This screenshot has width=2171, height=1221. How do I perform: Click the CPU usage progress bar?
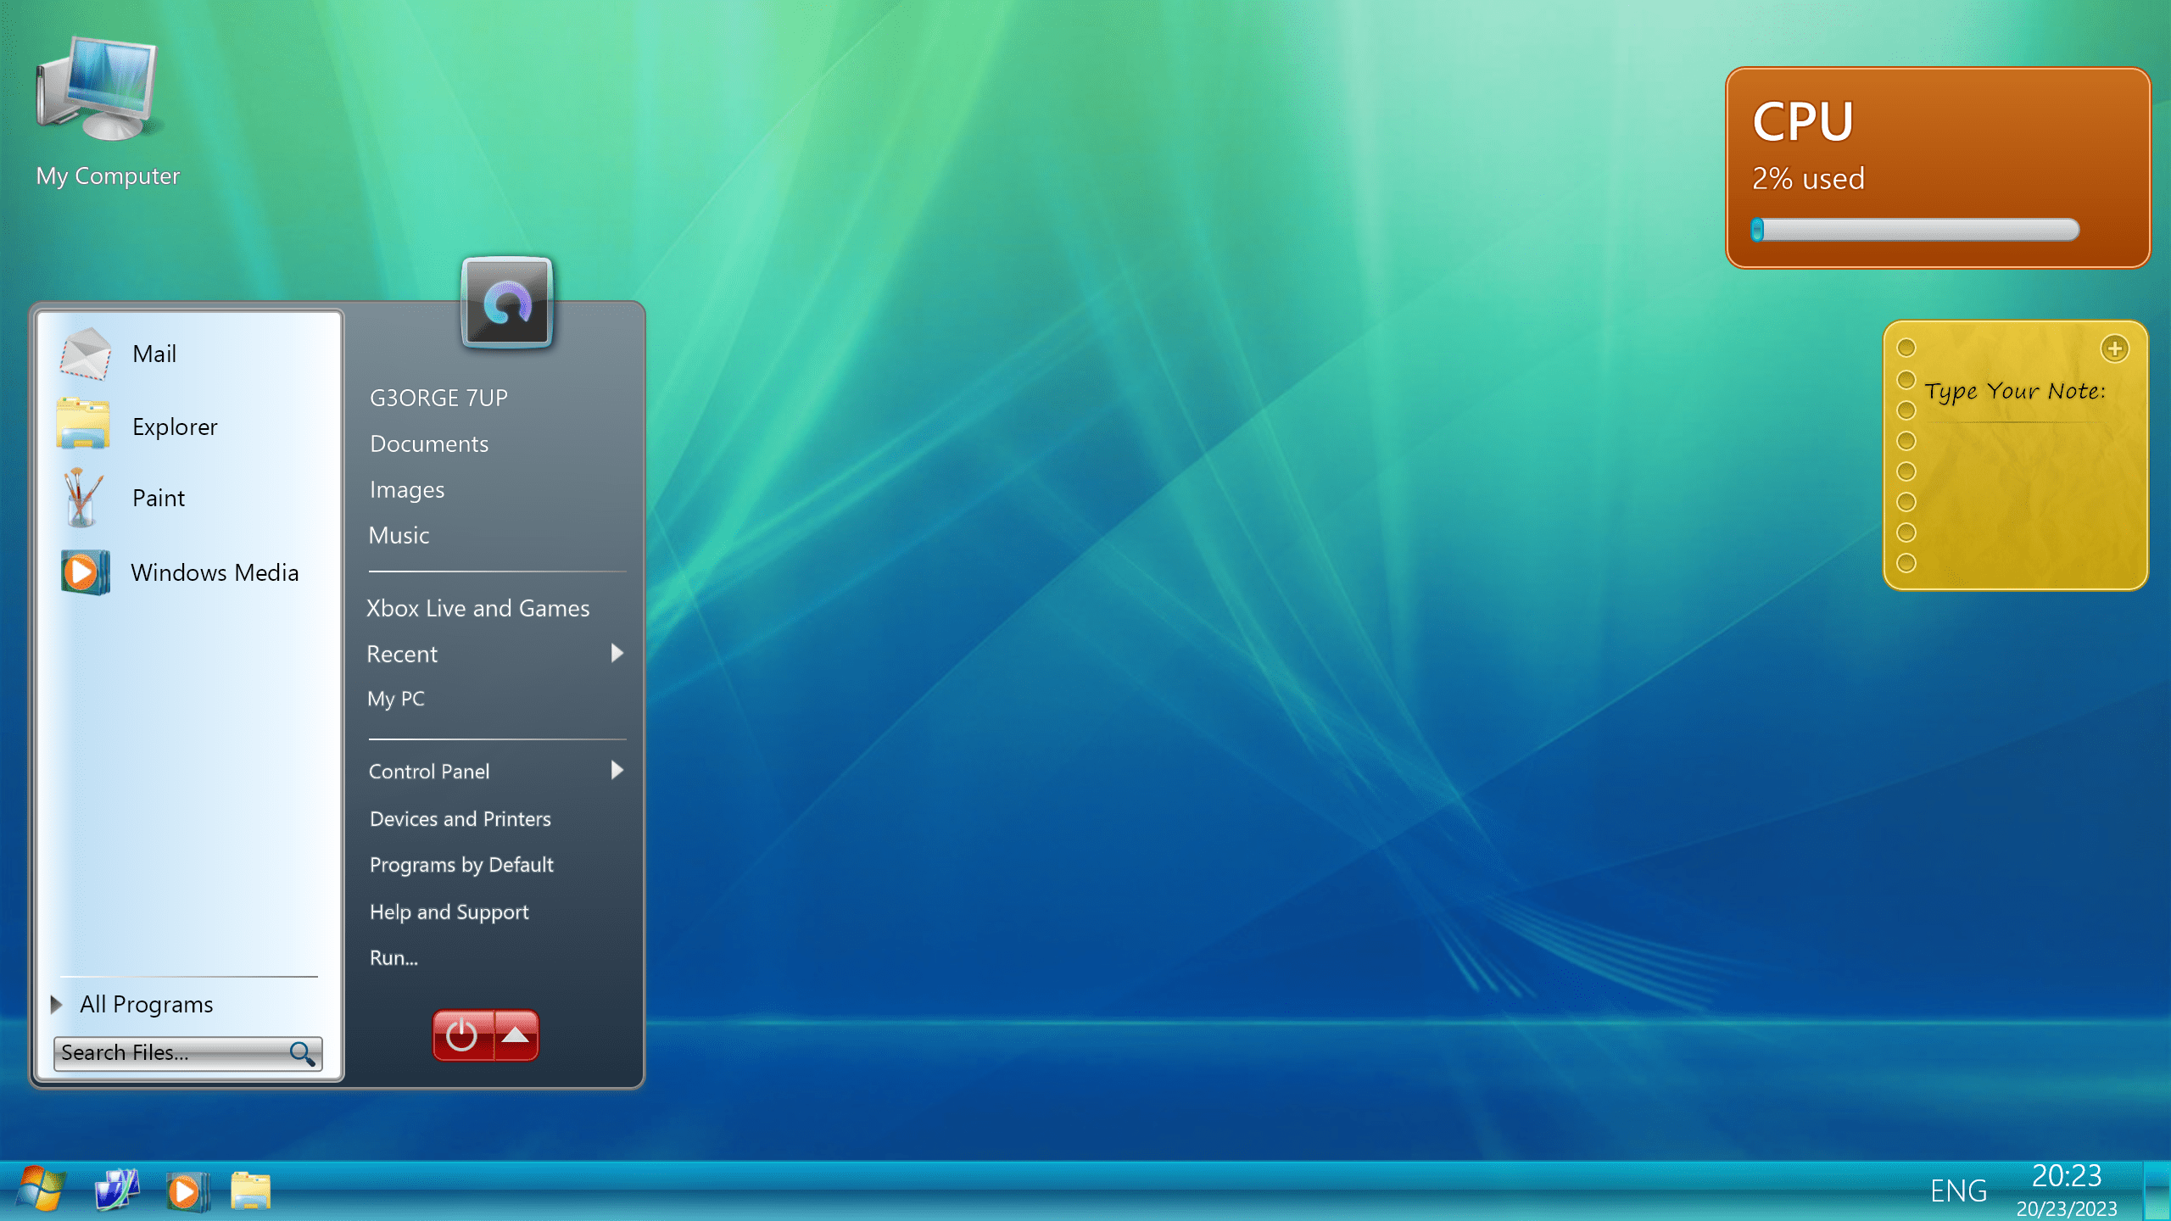tap(1915, 230)
